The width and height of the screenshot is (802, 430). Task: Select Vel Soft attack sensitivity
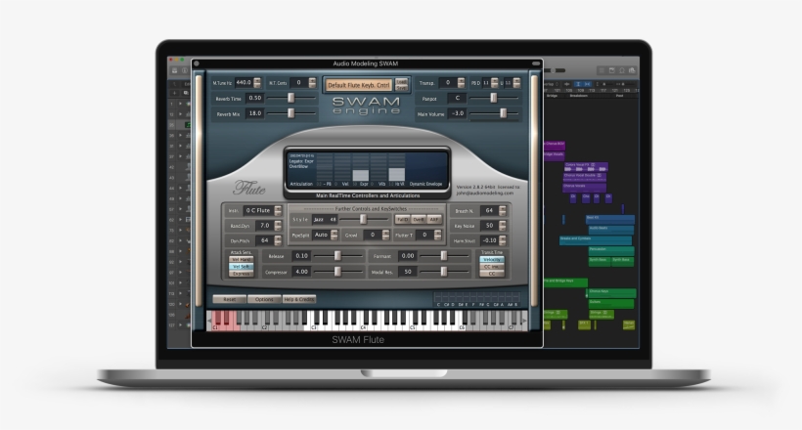(241, 267)
